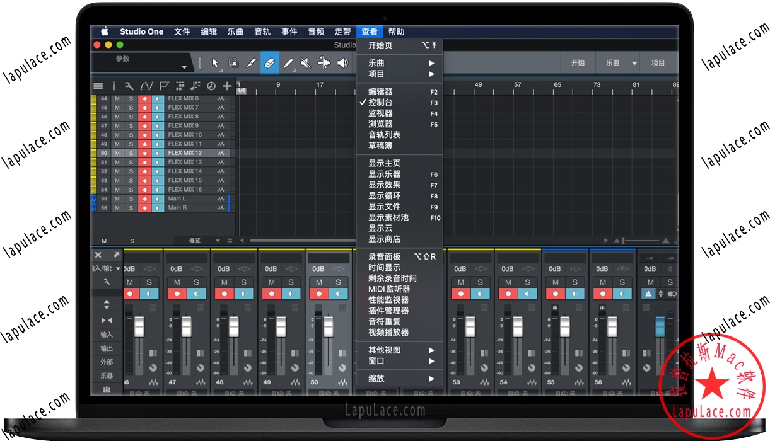Screen dimensions: 770x441
Task: Select the Arrow tool in the toolbar
Action: coord(216,63)
